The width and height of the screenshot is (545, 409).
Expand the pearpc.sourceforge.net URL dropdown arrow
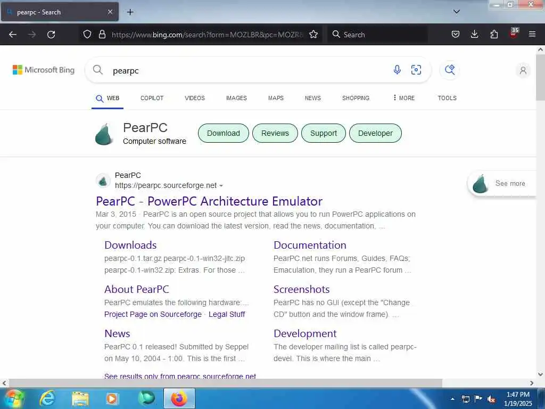pos(221,186)
